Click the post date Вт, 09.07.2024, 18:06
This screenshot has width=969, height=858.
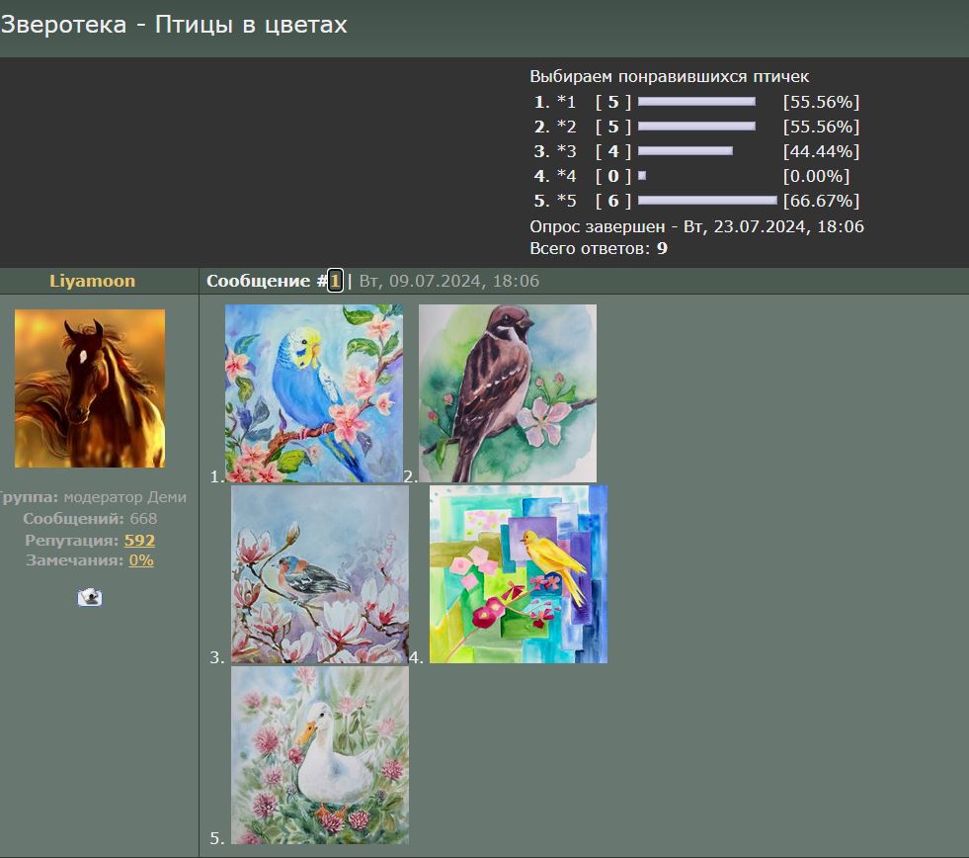[449, 281]
